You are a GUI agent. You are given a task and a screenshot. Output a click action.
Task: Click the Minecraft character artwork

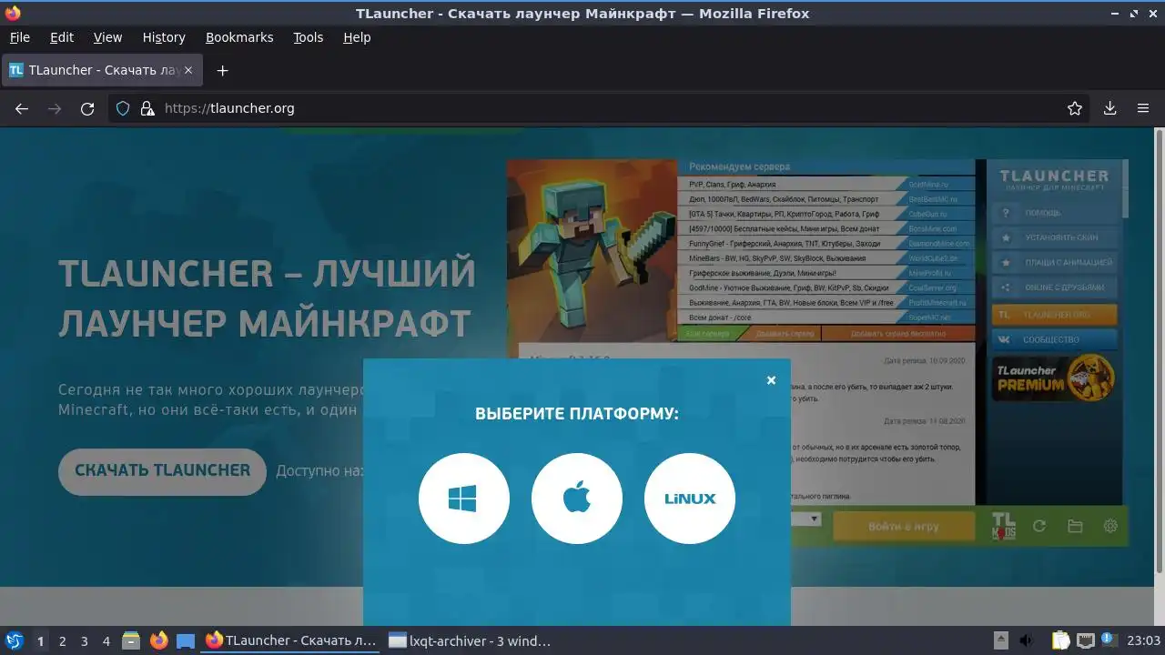pyautogui.click(x=593, y=250)
